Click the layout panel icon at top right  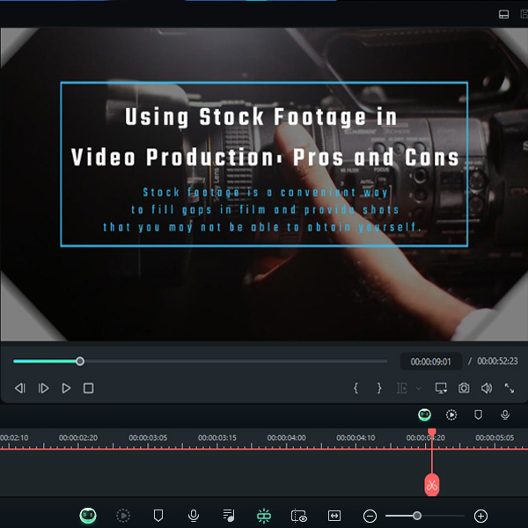pos(504,14)
